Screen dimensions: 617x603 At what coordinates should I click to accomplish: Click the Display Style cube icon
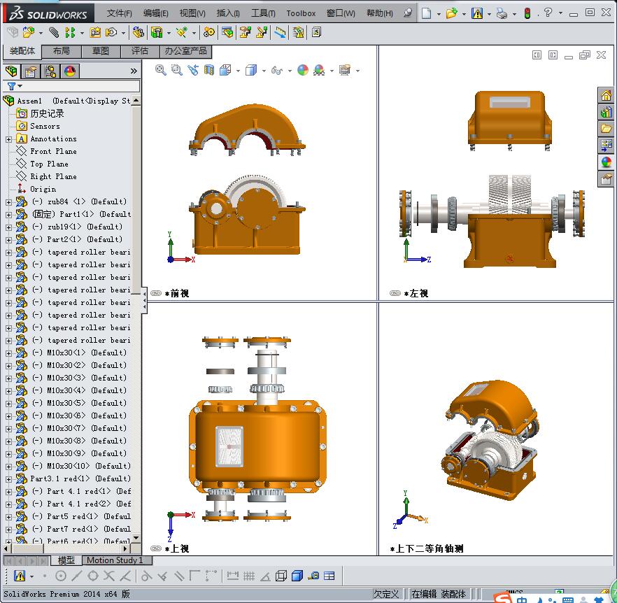(x=250, y=70)
